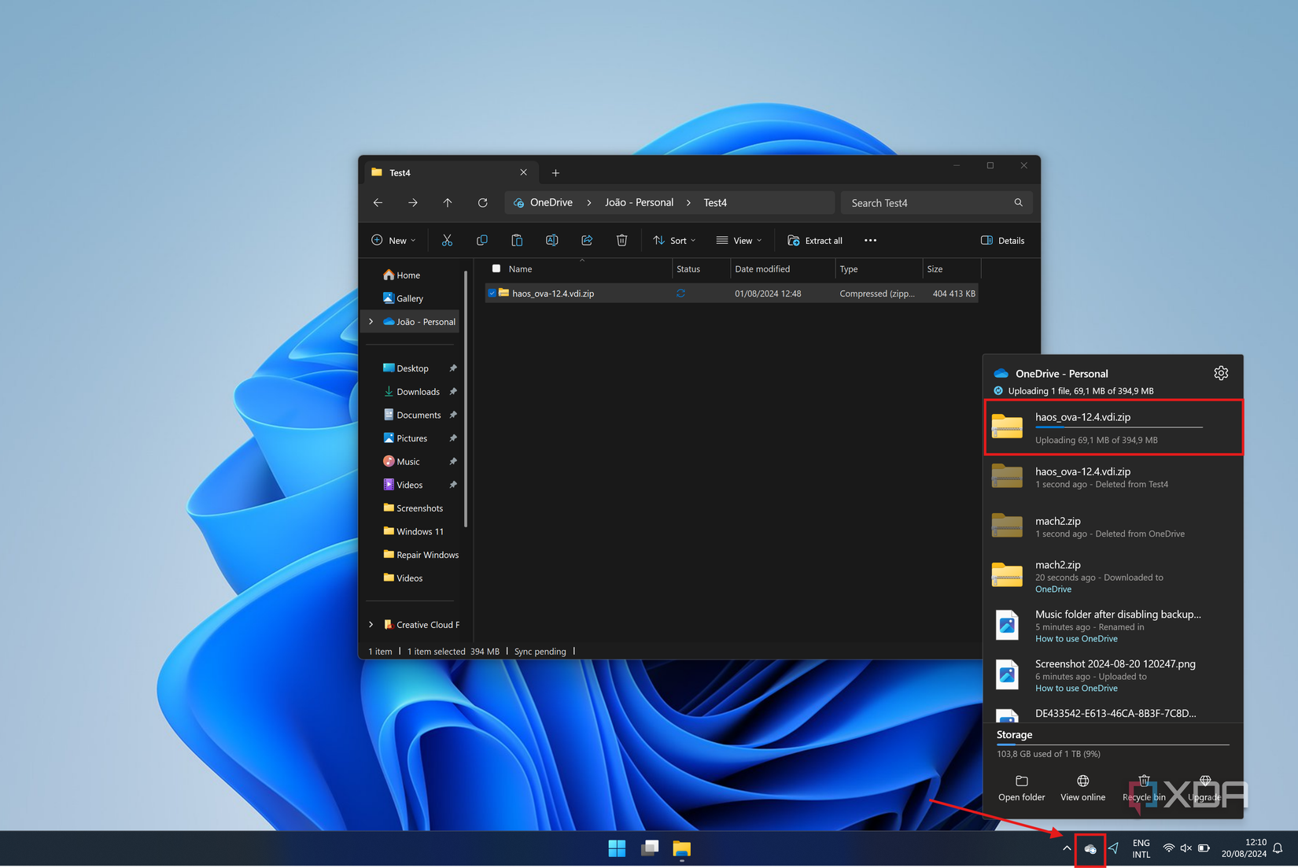Open OneDrive settings via the gear icon
1298x868 pixels.
point(1221,373)
